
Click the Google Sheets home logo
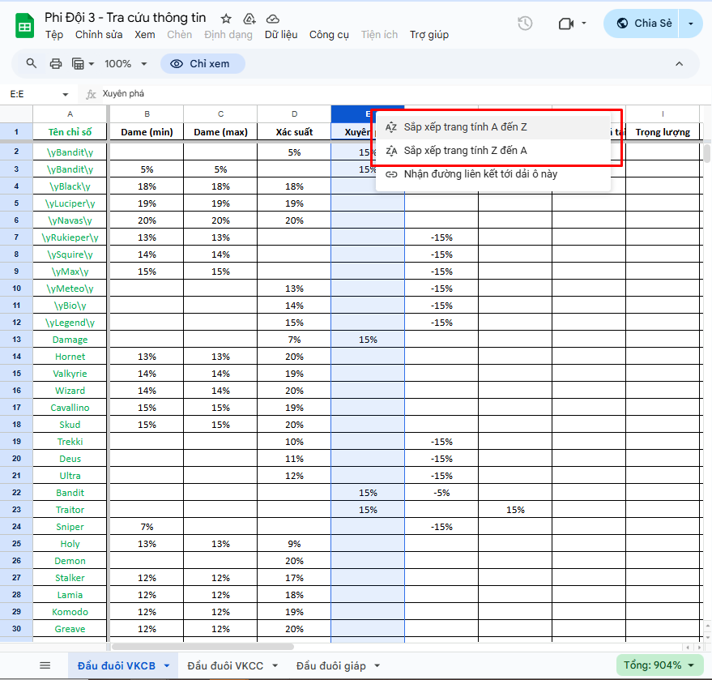pyautogui.click(x=24, y=26)
